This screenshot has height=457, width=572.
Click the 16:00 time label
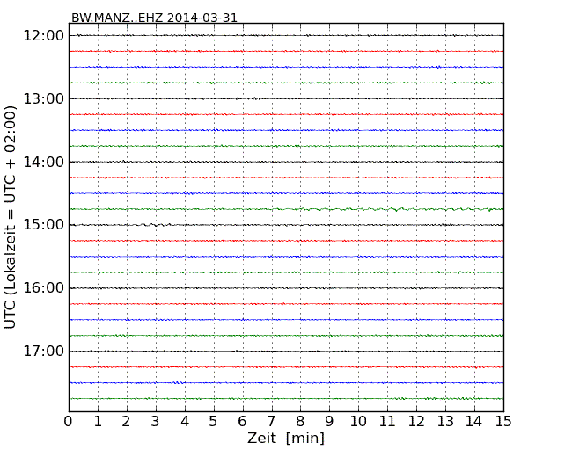click(x=44, y=288)
